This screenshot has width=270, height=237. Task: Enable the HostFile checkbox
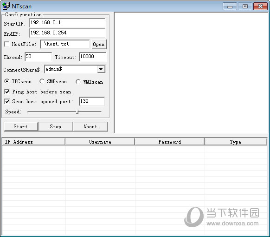click(6, 44)
